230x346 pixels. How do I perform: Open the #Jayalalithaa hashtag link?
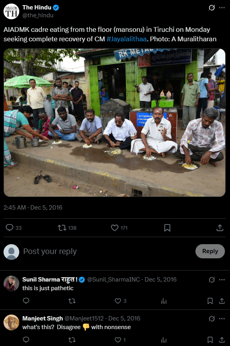[x=126, y=39]
